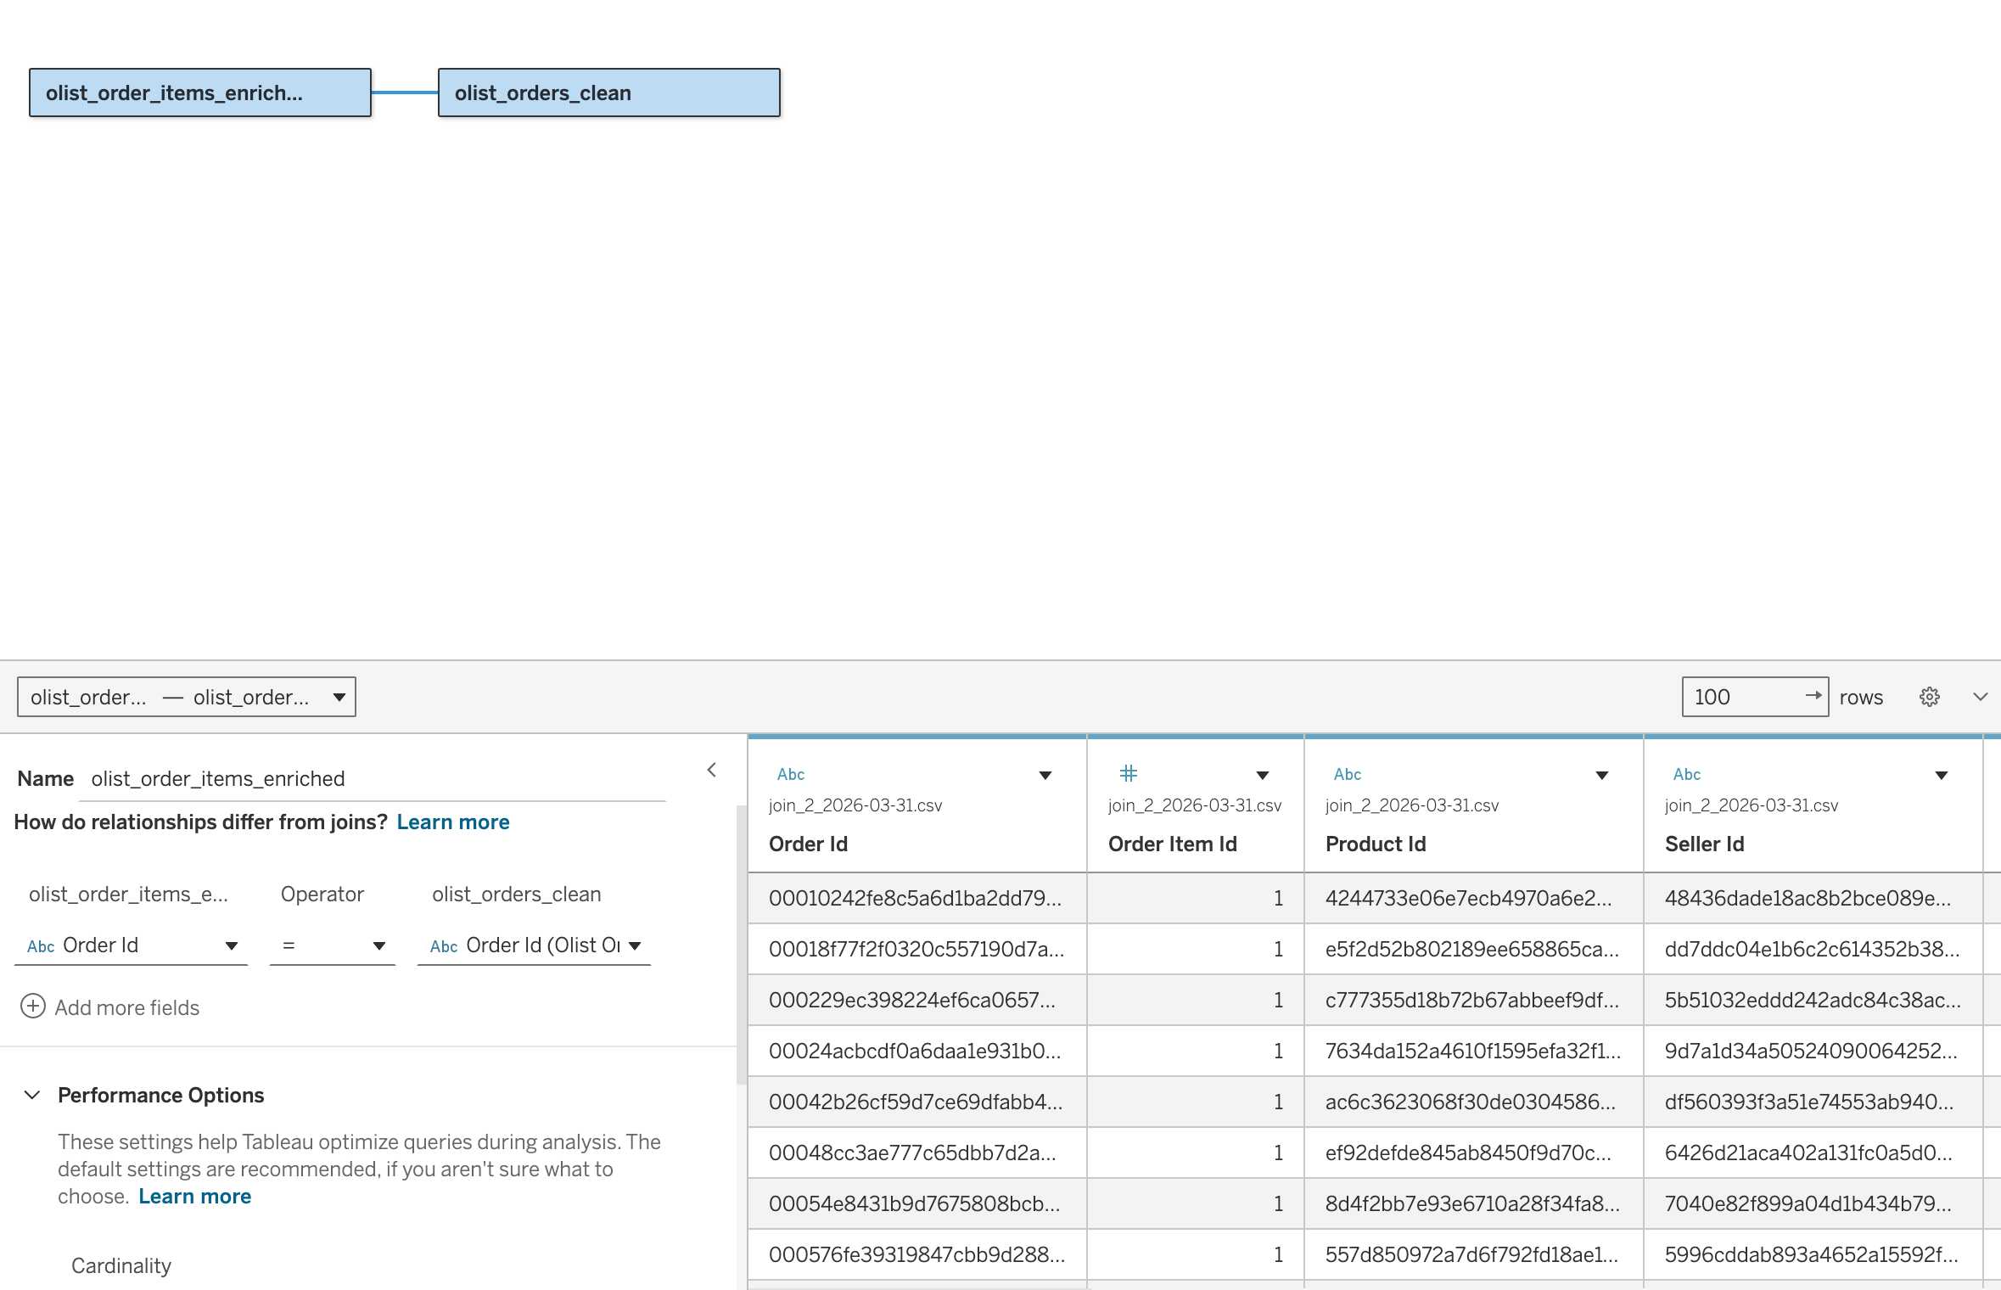Click the preview settings gear icon
The height and width of the screenshot is (1290, 2001).
(x=1929, y=697)
